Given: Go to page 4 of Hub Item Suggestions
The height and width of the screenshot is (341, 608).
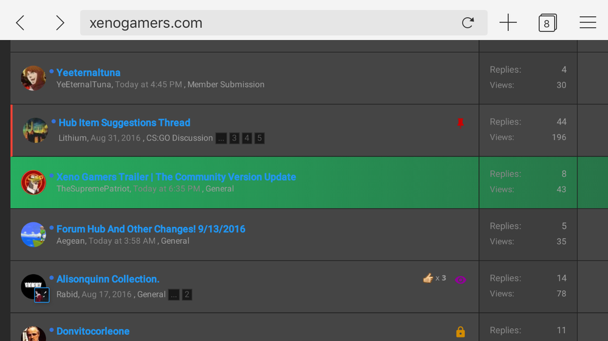Looking at the screenshot, I should coord(247,138).
